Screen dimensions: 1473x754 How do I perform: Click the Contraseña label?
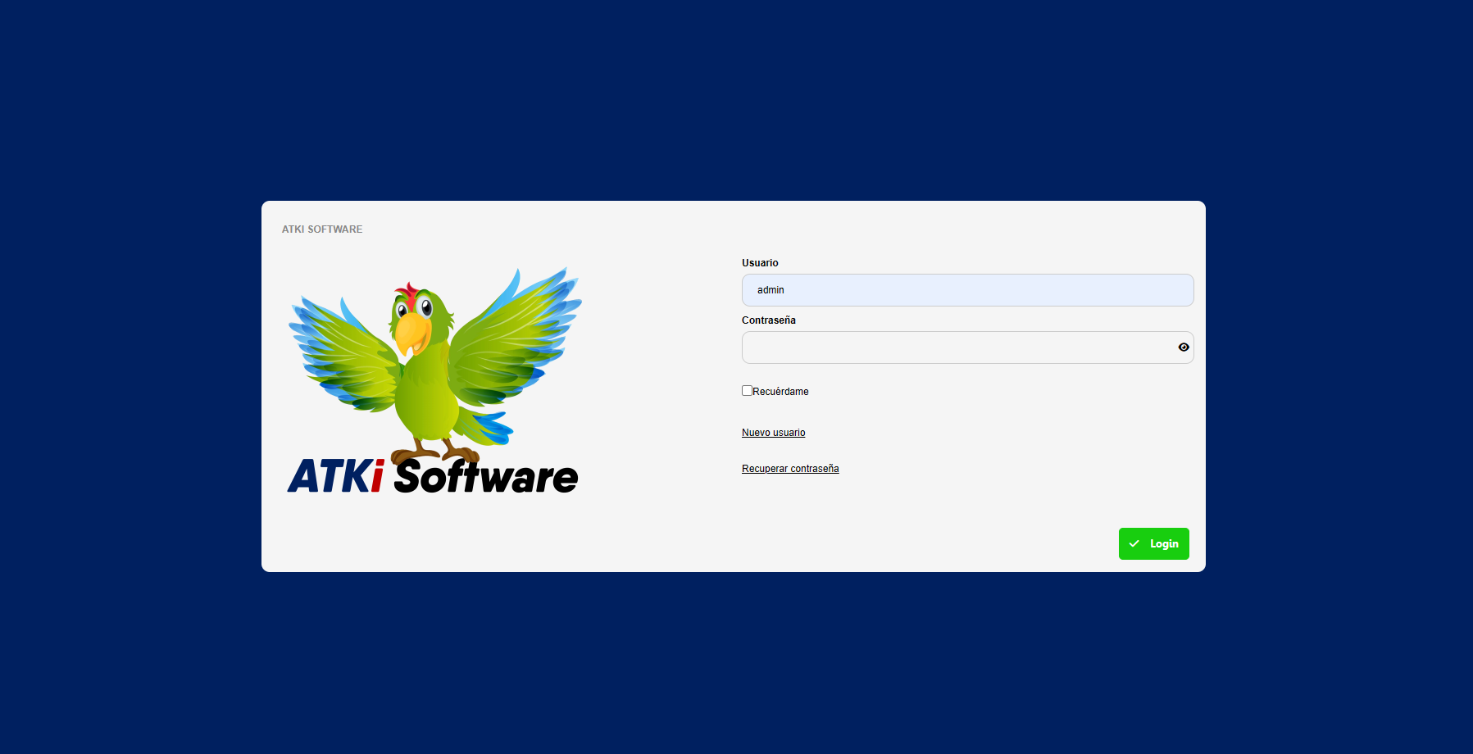pyautogui.click(x=769, y=320)
